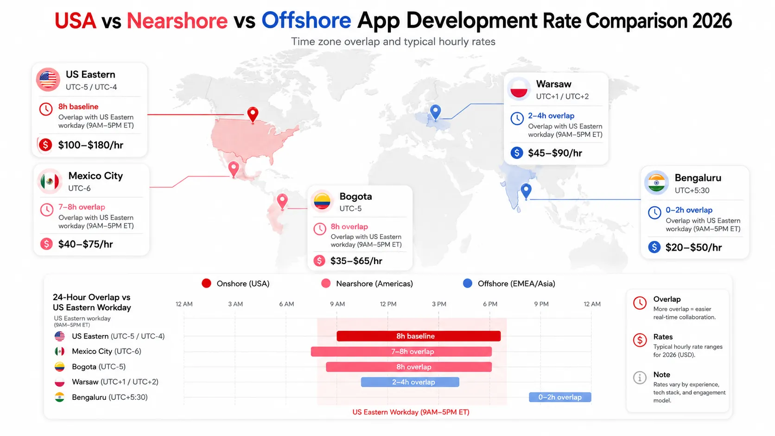775x436 pixels.
Task: Click the Mexico City card heading
Action: click(96, 176)
